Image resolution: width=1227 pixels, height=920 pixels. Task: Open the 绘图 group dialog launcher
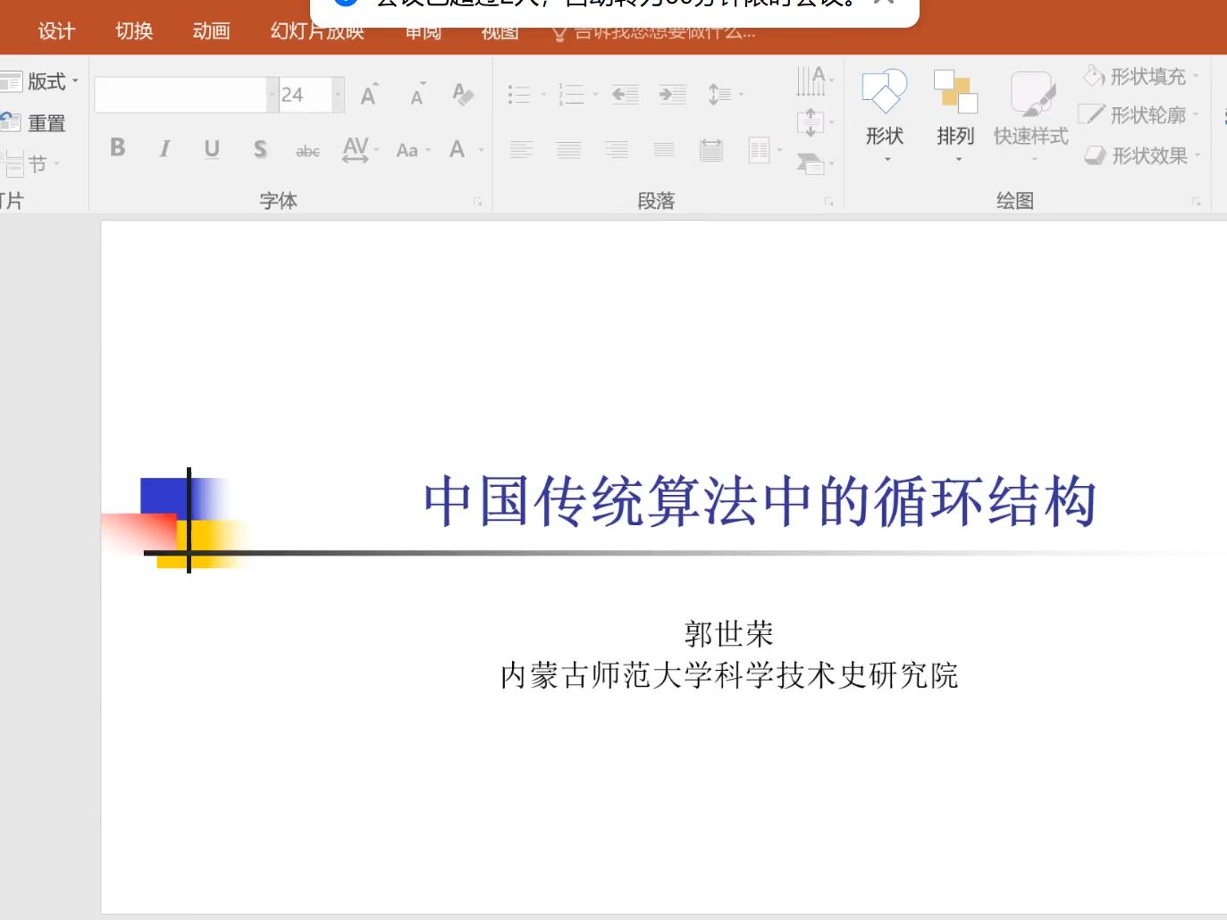click(x=1196, y=202)
